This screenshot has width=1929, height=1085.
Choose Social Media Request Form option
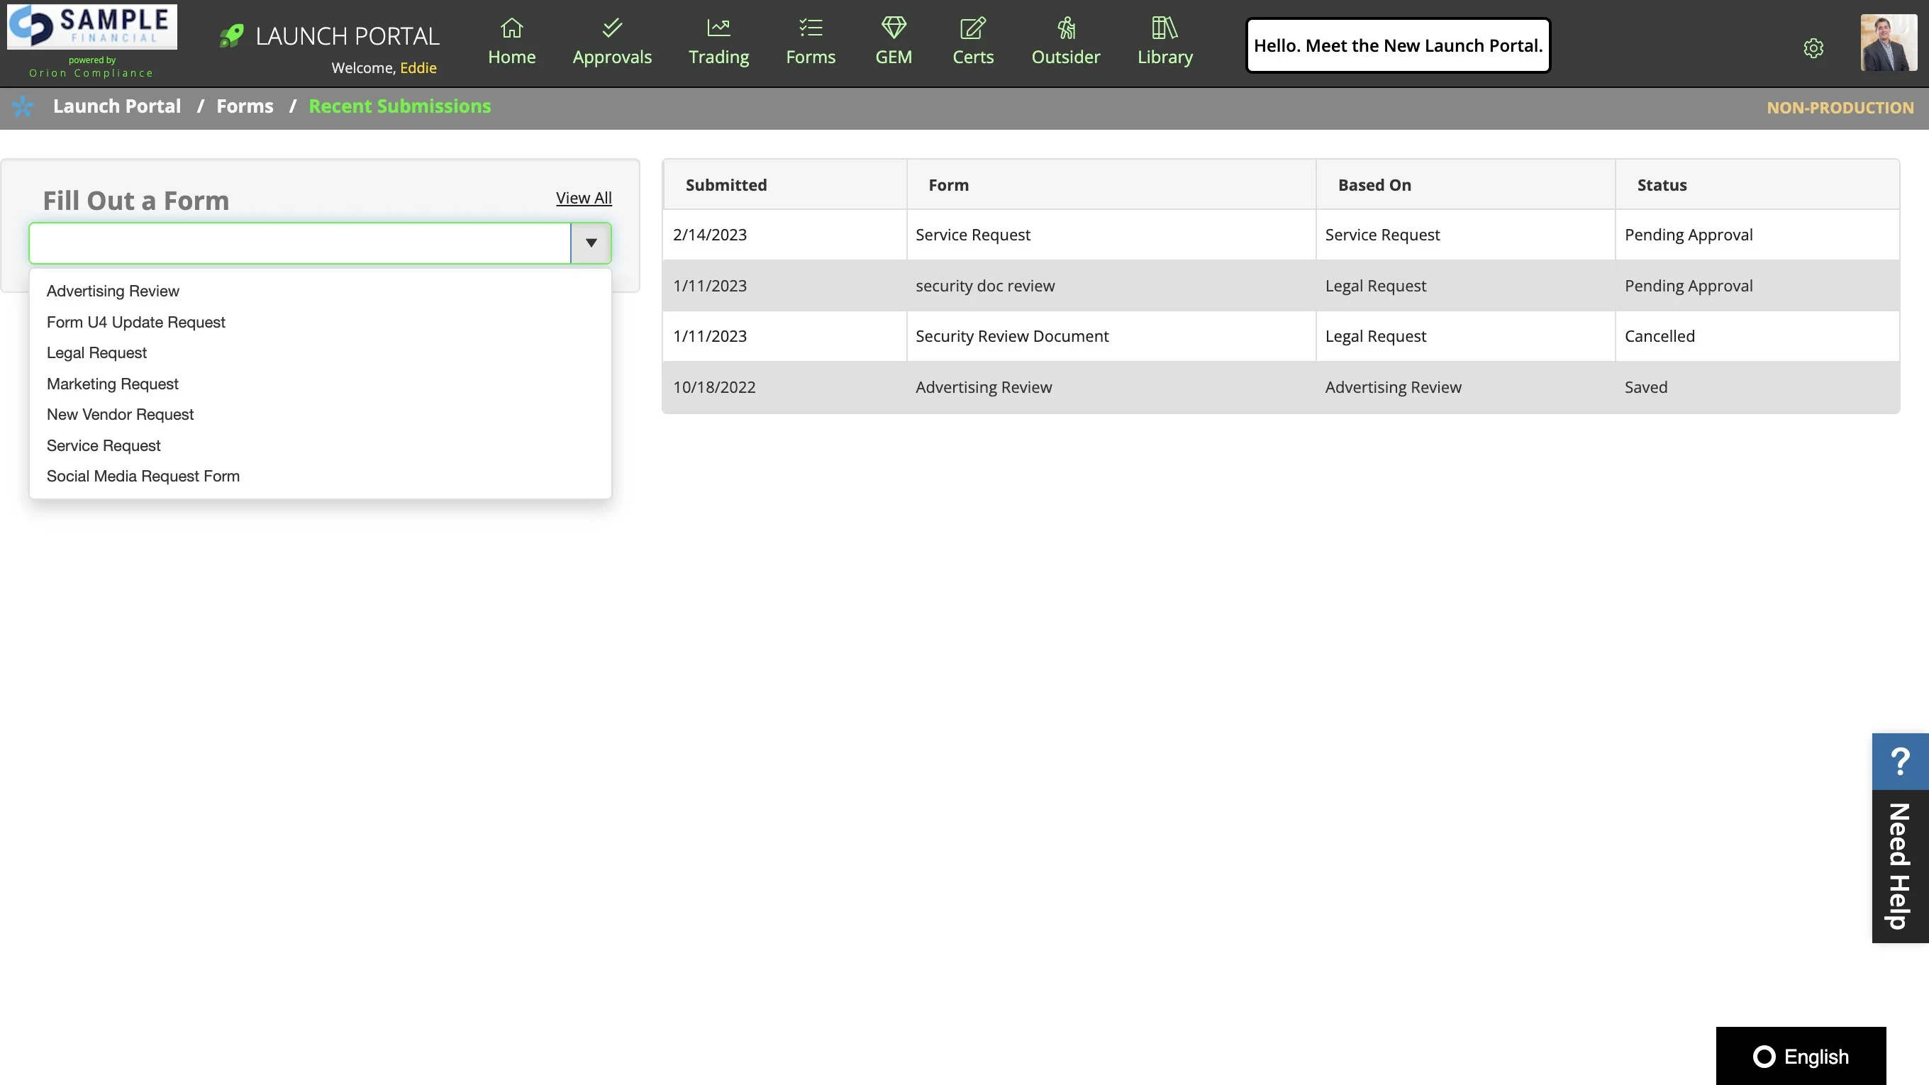[143, 477]
